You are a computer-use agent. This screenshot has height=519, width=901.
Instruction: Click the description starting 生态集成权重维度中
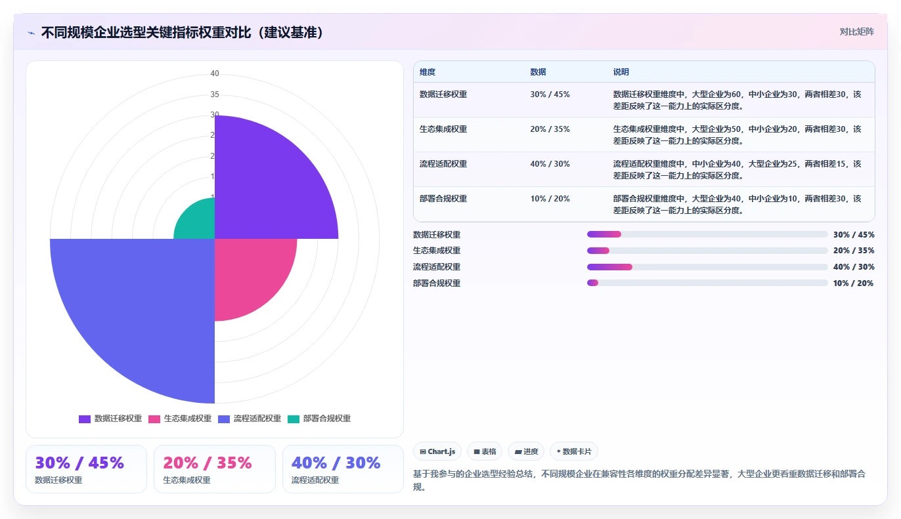point(737,135)
